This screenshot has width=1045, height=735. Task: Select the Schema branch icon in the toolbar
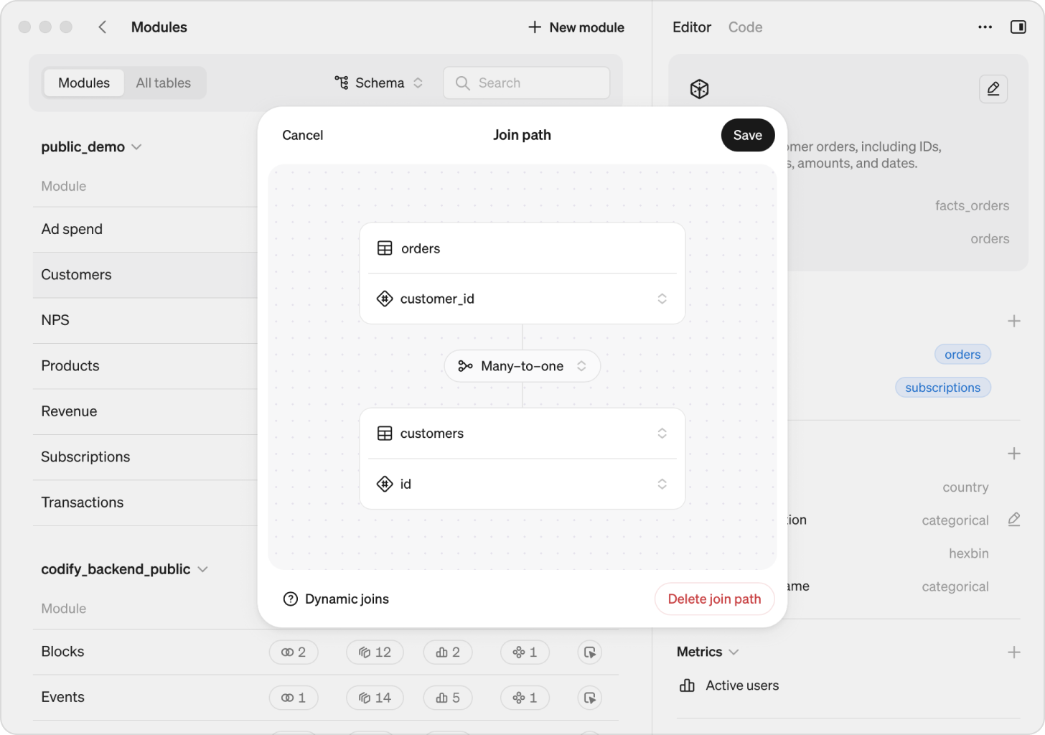tap(340, 83)
